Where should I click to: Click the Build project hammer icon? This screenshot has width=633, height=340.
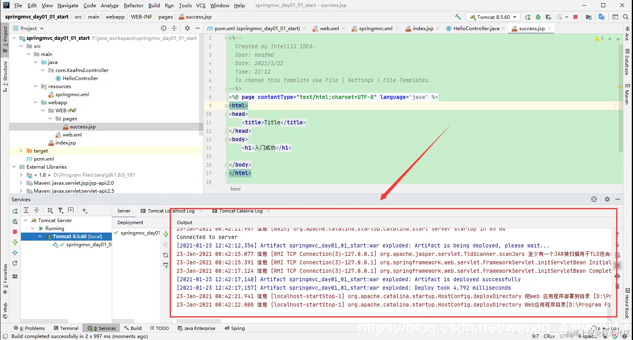point(458,17)
